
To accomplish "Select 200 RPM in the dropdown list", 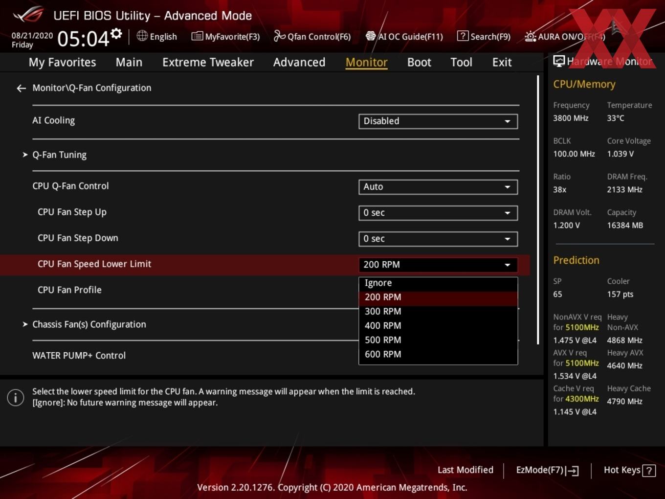I will tap(438, 297).
